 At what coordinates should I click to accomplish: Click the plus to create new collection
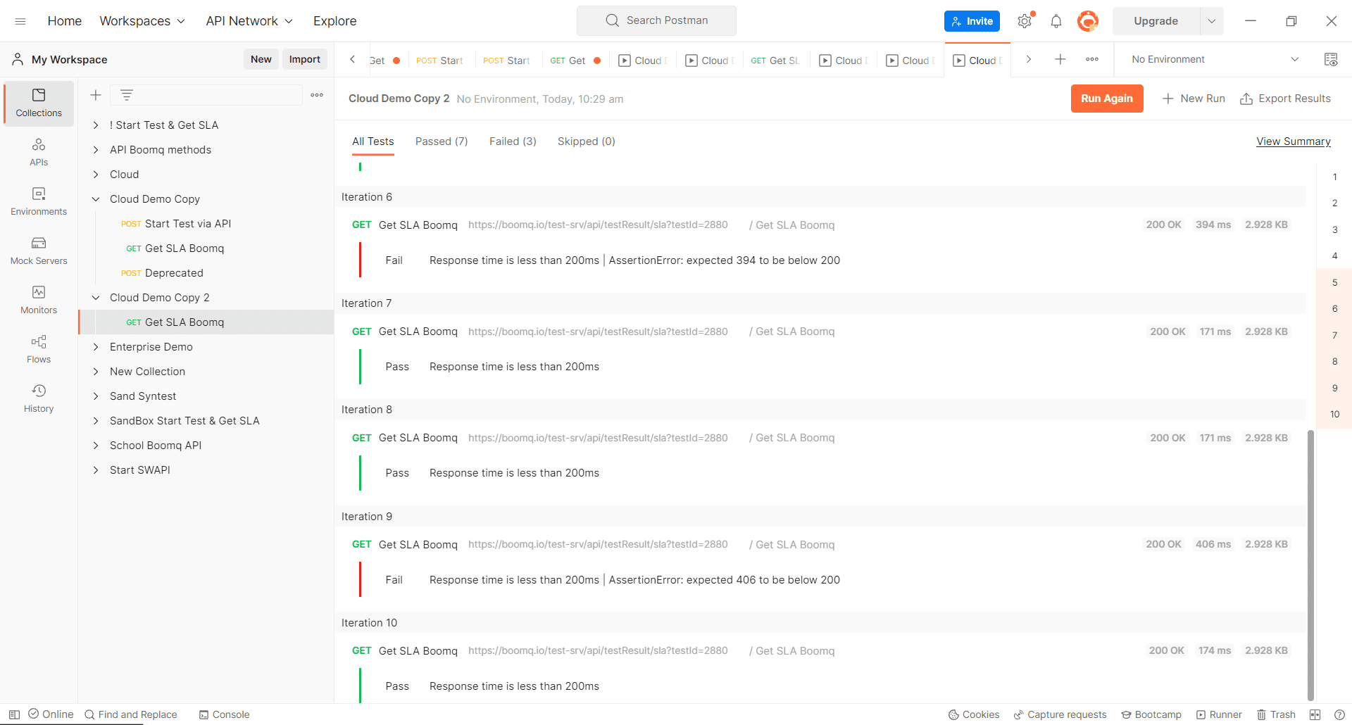[96, 95]
